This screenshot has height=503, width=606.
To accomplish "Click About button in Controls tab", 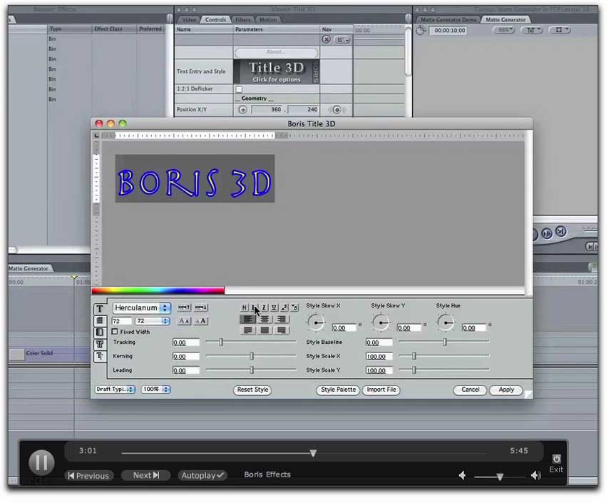I will [277, 52].
